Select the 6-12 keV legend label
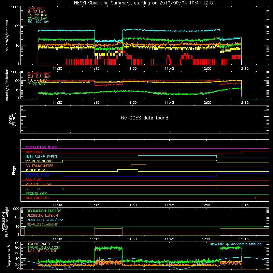This screenshot has height=273, width=273. click(x=37, y=12)
